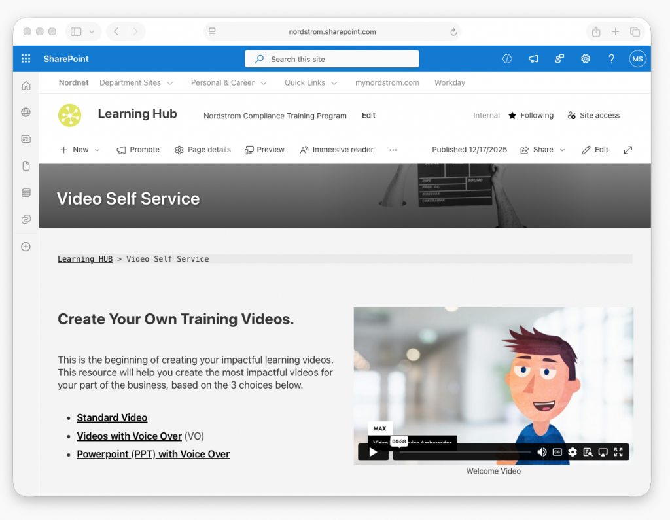The height and width of the screenshot is (520, 670).
Task: Click the megaphone notifications icon
Action: click(533, 59)
